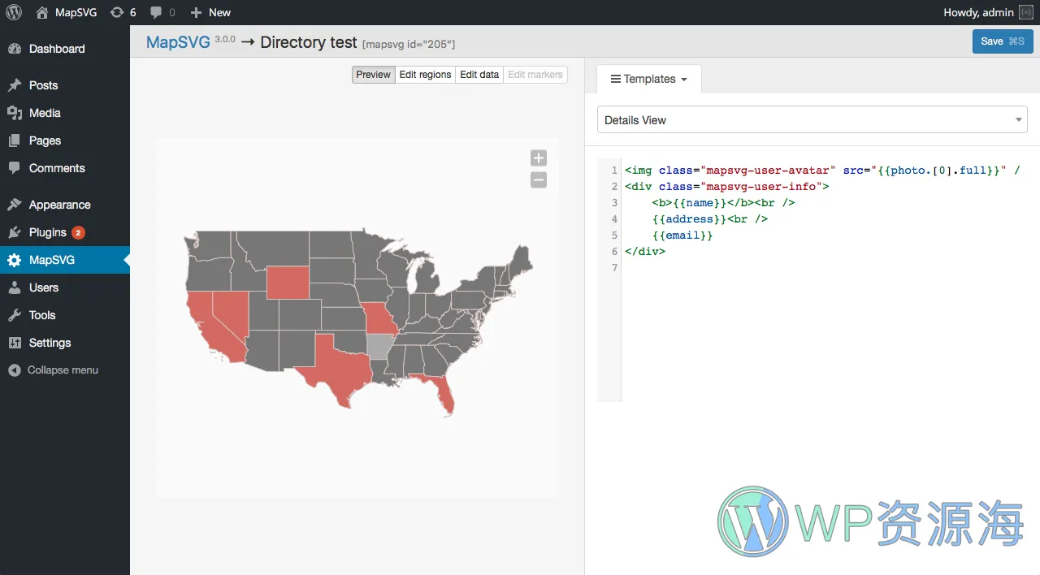Select Wyoming on the map

(288, 283)
